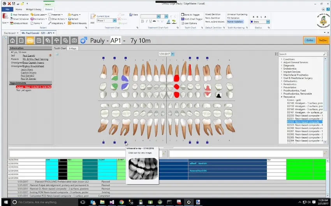Toggle Multi-Chart view
331x206 pixels.
[192, 19]
